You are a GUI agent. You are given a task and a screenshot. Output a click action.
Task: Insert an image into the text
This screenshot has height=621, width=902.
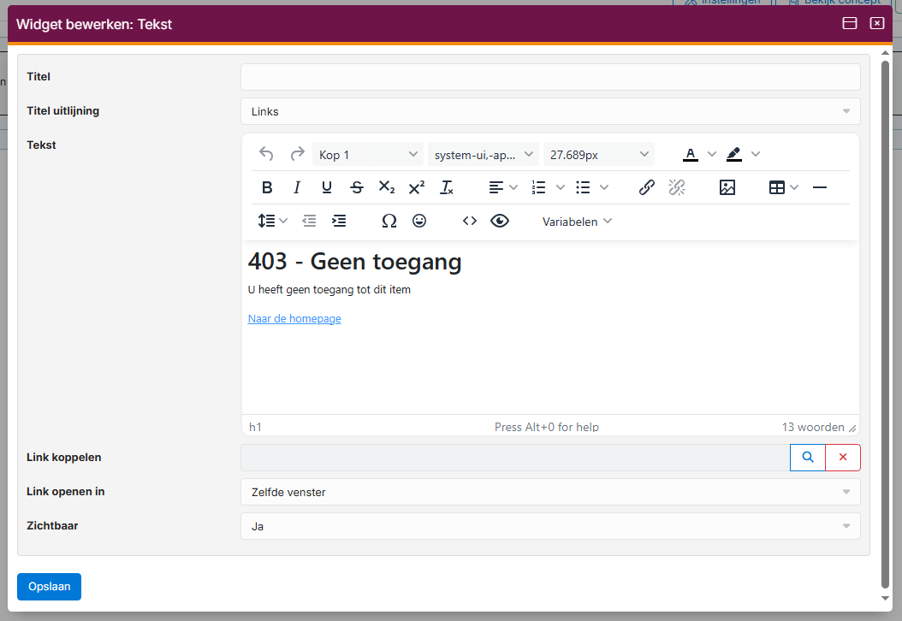pyautogui.click(x=727, y=187)
